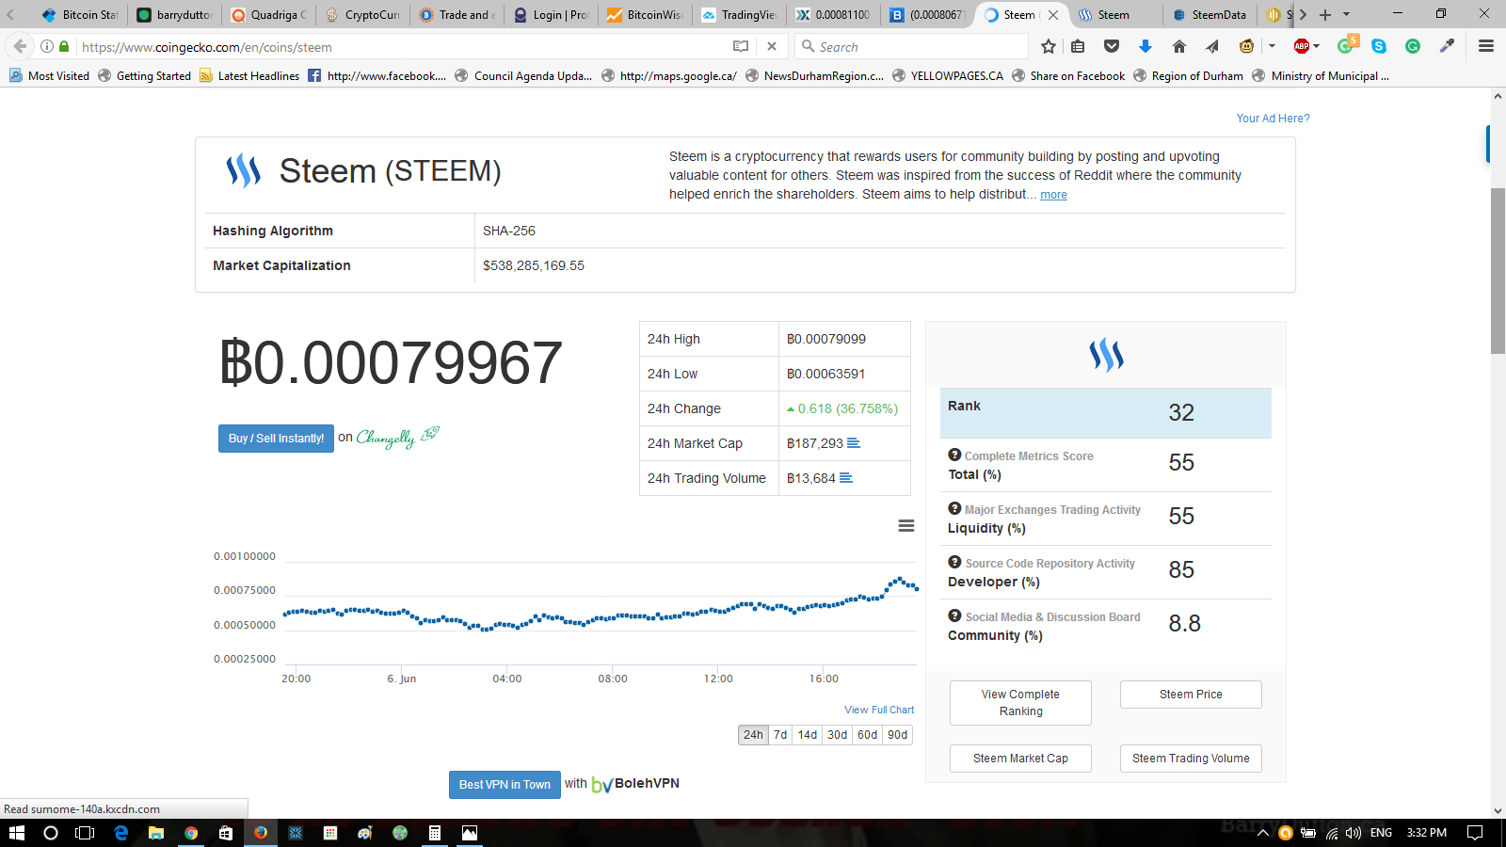Open the chart hamburger context menu
1506x847 pixels.
tap(906, 526)
